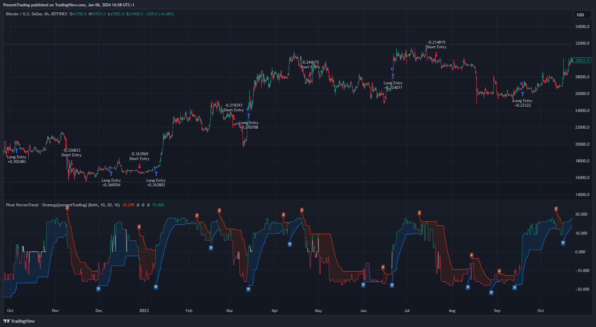This screenshot has height=327, width=596.
Task: Click the B buy marker in mid-September
Action: pyautogui.click(x=514, y=287)
